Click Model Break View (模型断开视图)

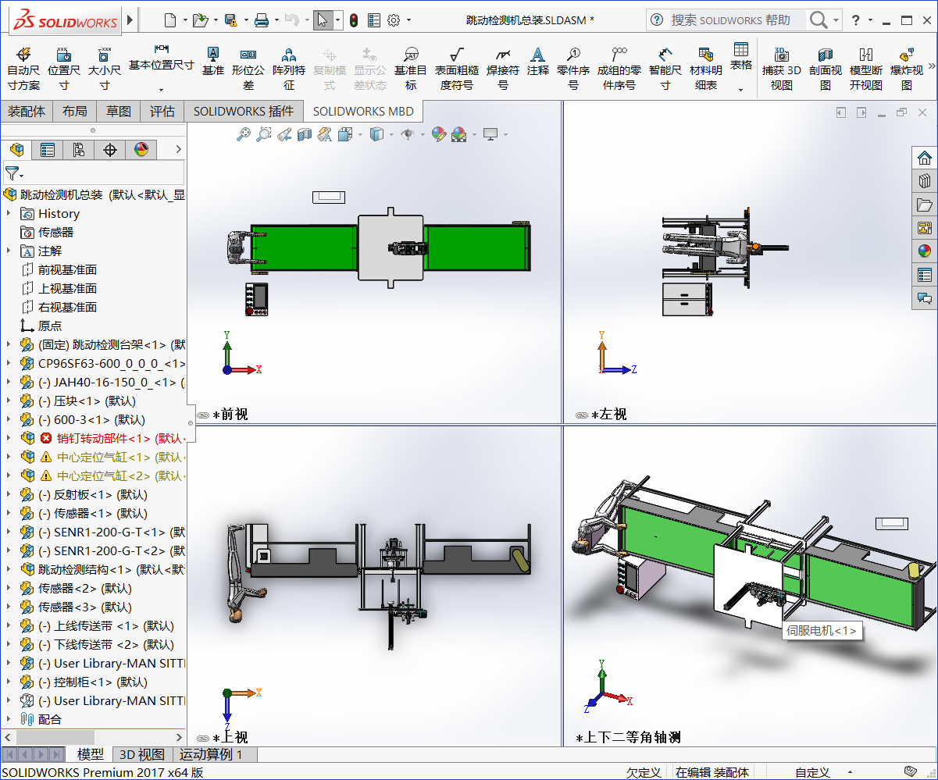(866, 68)
